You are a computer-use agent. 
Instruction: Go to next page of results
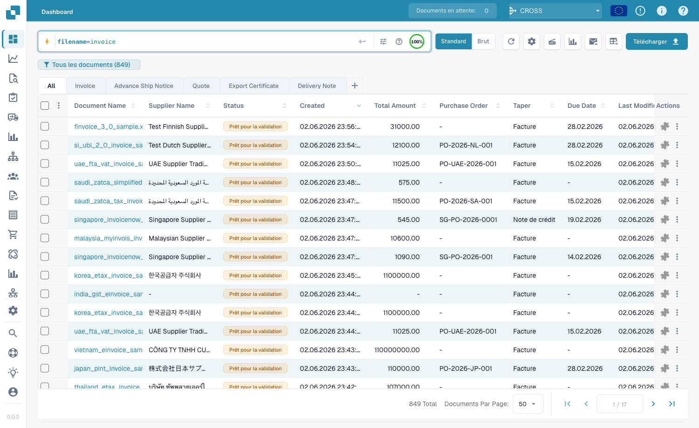coord(653,404)
